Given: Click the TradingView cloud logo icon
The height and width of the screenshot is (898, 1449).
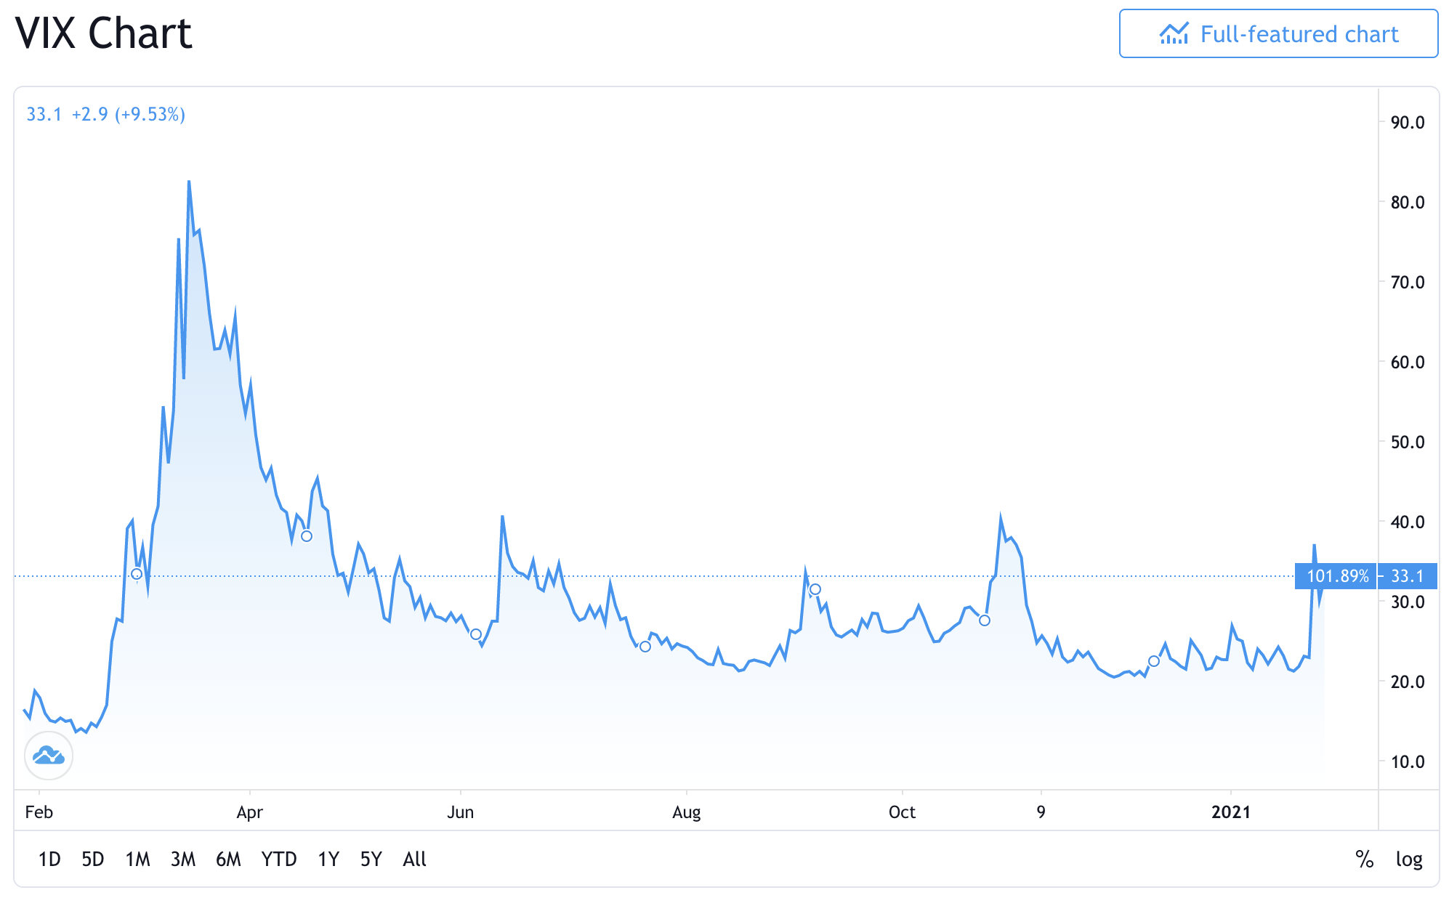Looking at the screenshot, I should pos(49,756).
